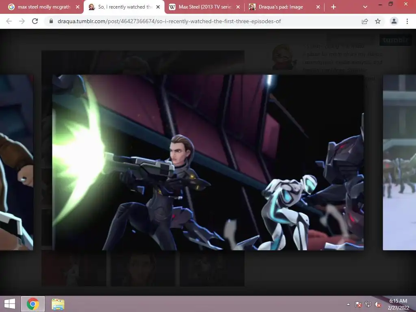Expand the tab search chevron
This screenshot has height=312, width=416.
point(365,7)
